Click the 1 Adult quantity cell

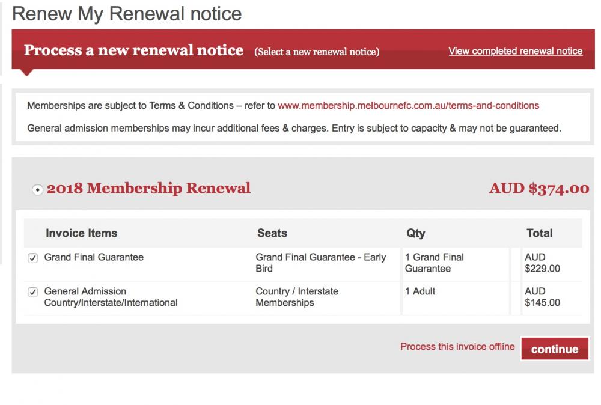pos(420,291)
